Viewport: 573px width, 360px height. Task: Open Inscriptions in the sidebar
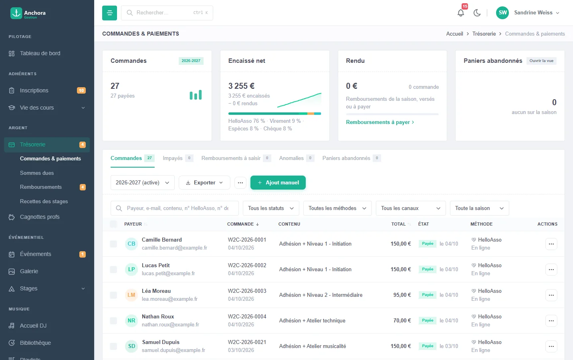(x=47, y=90)
